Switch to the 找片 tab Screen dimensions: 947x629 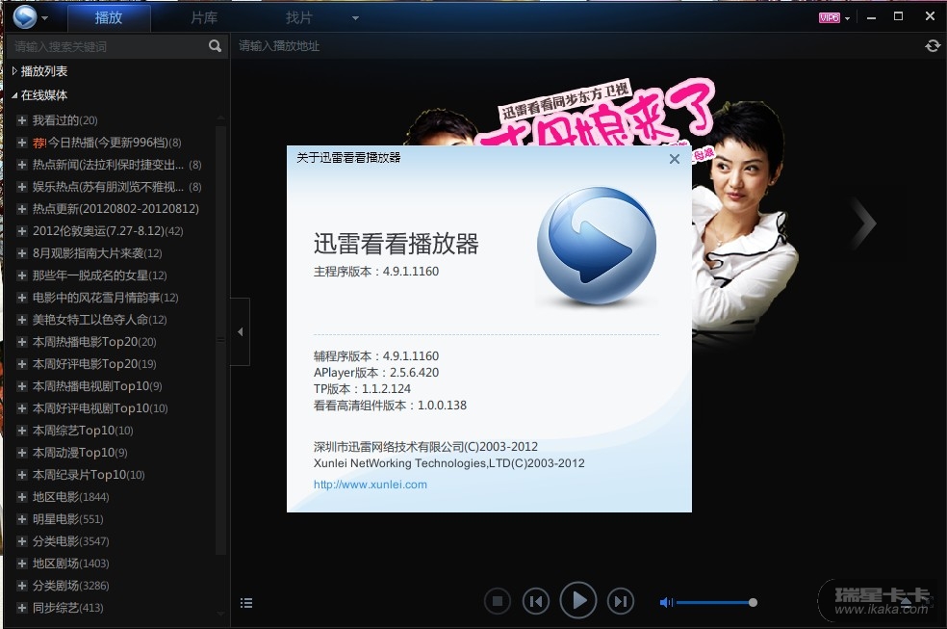tap(299, 18)
